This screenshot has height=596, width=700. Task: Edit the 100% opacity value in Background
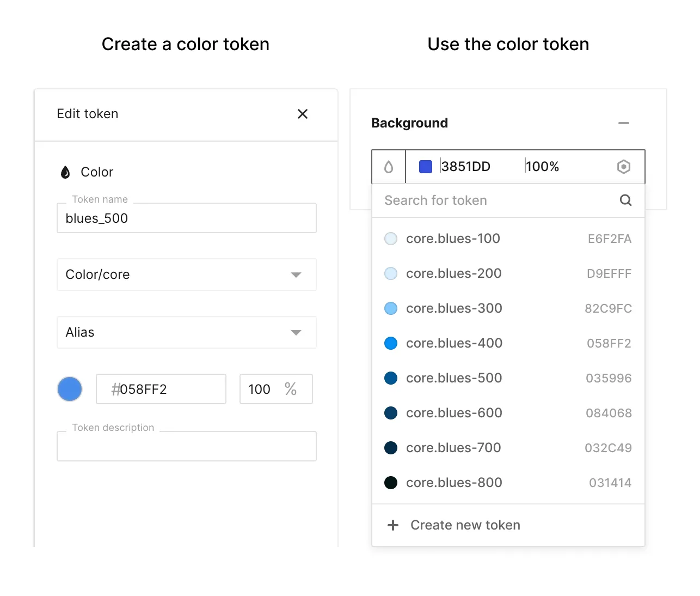543,167
